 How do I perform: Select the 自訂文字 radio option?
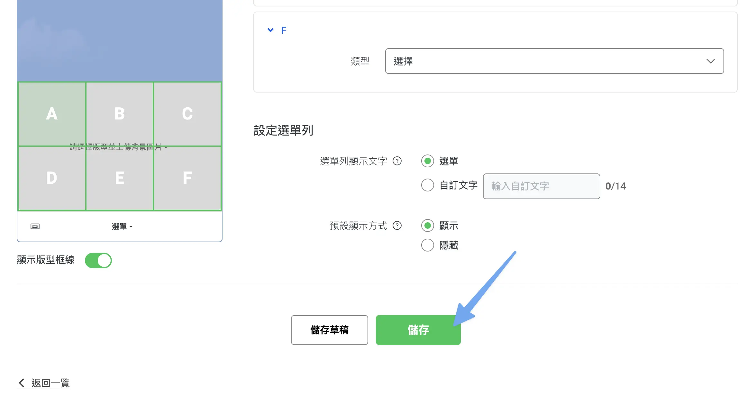point(427,185)
